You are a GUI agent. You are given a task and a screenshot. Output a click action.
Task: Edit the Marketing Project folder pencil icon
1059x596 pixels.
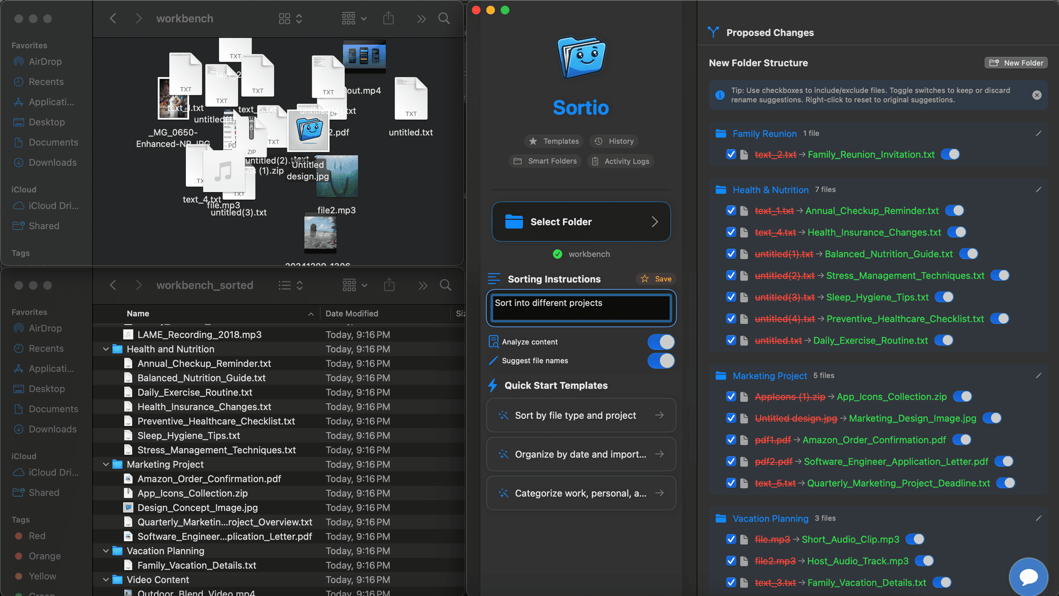(1039, 375)
